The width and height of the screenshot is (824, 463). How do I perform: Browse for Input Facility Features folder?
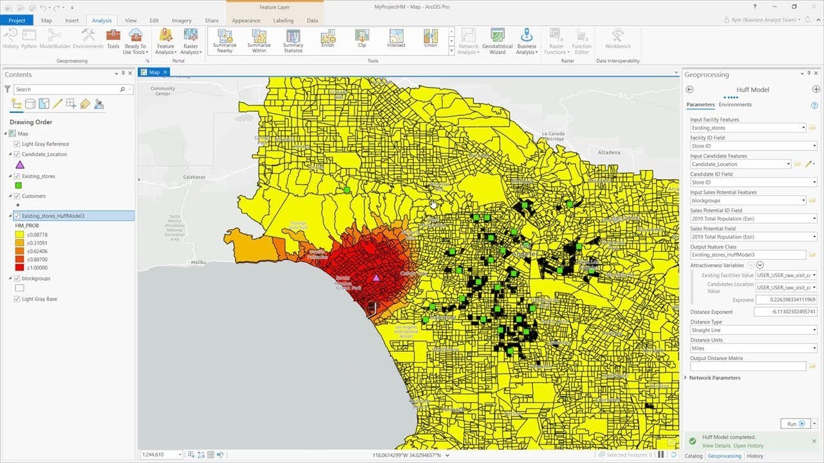pyautogui.click(x=812, y=127)
